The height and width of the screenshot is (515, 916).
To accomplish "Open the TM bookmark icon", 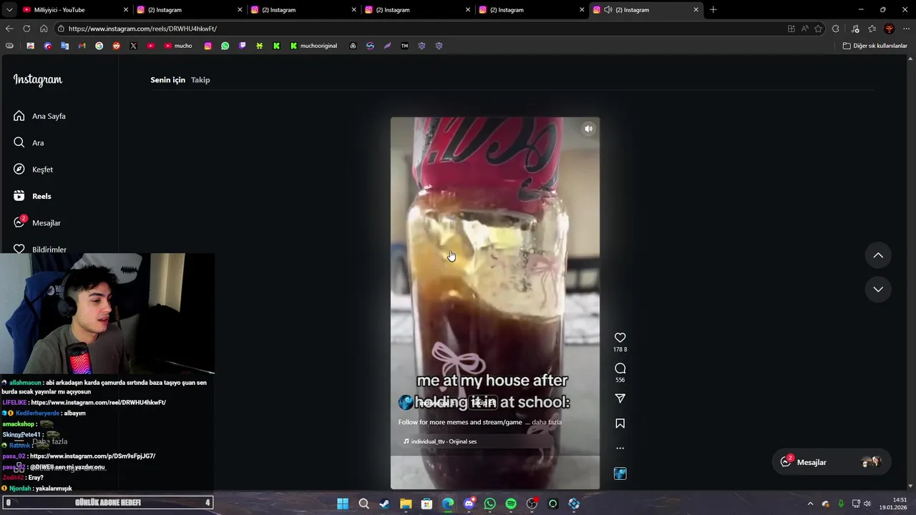I will pos(404,46).
